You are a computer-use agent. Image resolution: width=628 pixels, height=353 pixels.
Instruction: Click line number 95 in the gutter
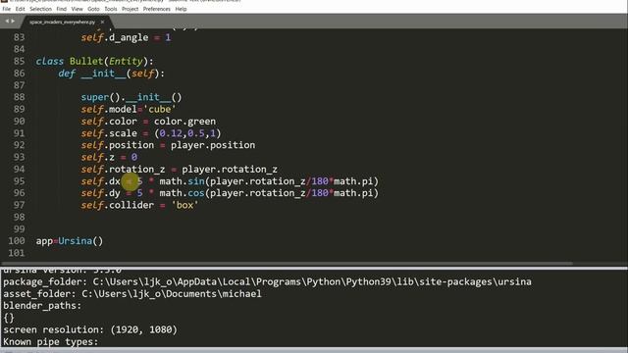(19, 180)
